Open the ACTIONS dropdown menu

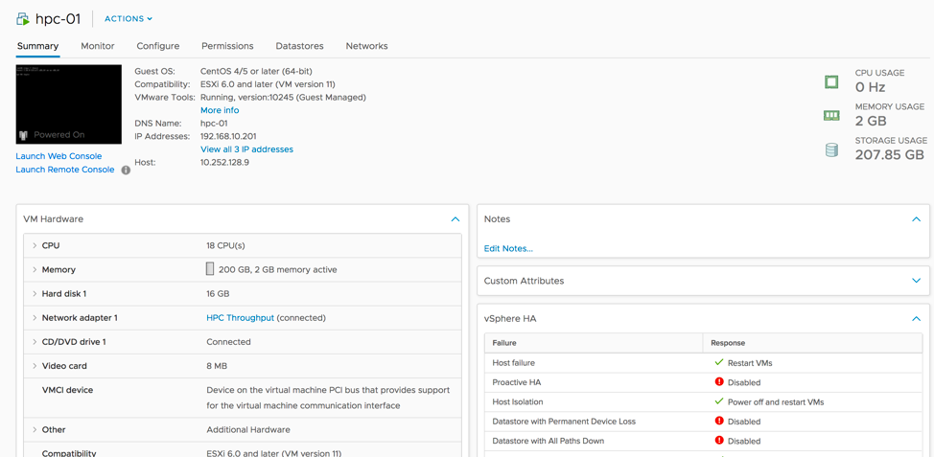[x=128, y=19]
